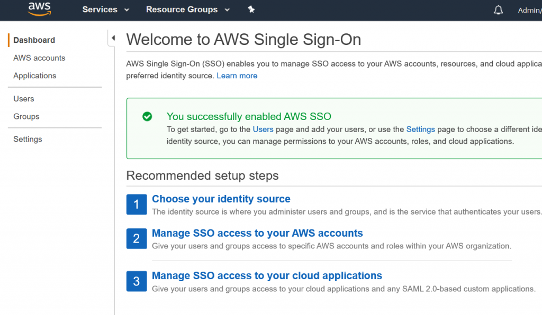
Task: Click the pushpin shortcut icon
Action: click(251, 10)
